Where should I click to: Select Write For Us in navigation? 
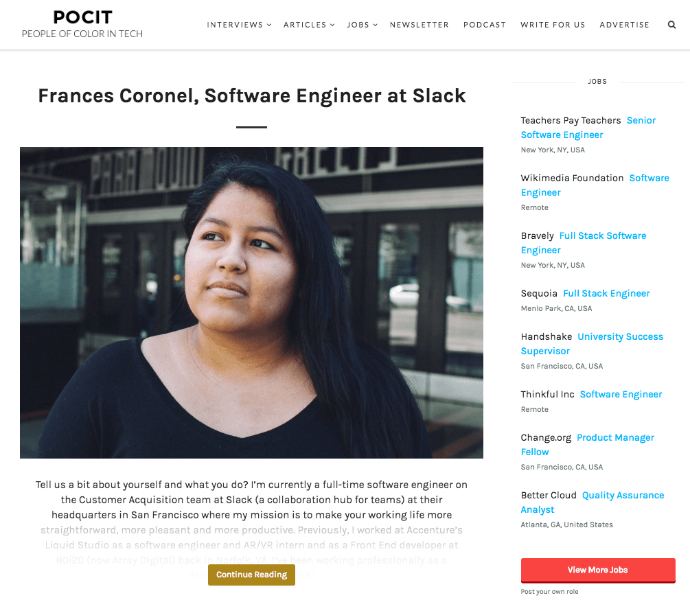(x=553, y=25)
